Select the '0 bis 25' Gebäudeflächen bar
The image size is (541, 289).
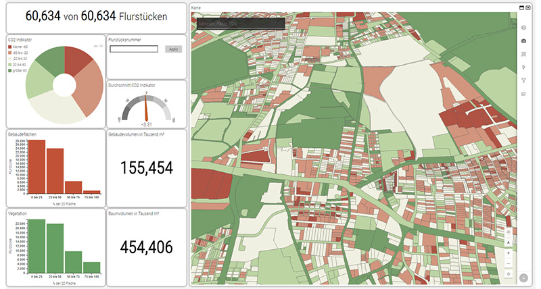[x=37, y=166]
